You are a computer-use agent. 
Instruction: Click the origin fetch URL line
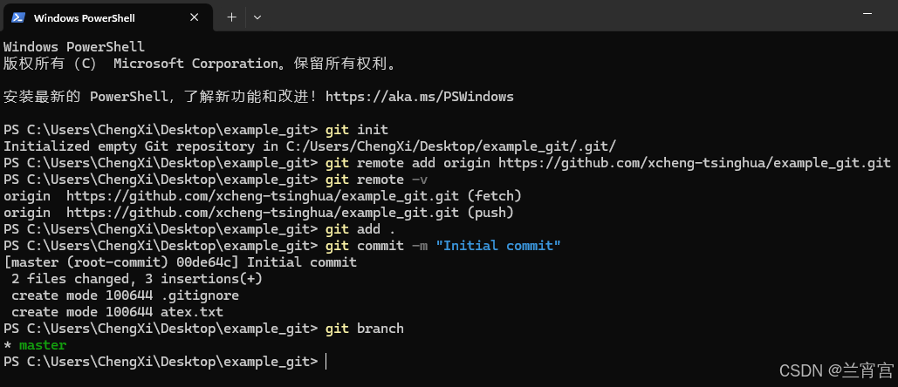click(x=263, y=196)
